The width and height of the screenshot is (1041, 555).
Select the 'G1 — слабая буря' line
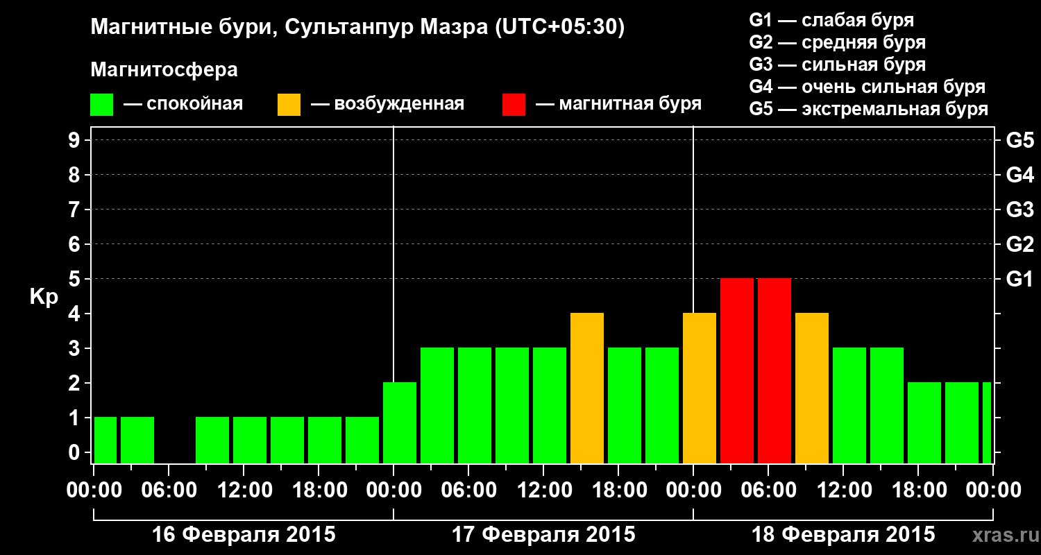click(x=831, y=20)
